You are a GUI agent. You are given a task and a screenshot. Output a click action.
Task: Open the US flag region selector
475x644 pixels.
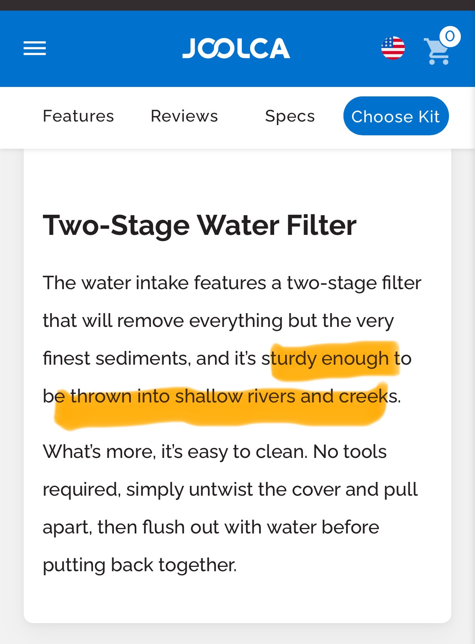(x=393, y=48)
